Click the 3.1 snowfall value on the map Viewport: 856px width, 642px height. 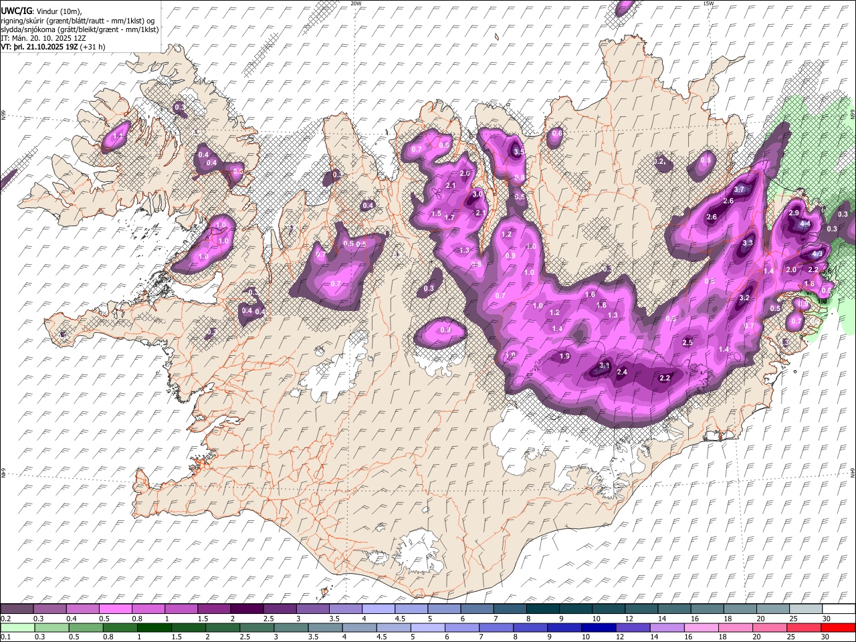605,365
